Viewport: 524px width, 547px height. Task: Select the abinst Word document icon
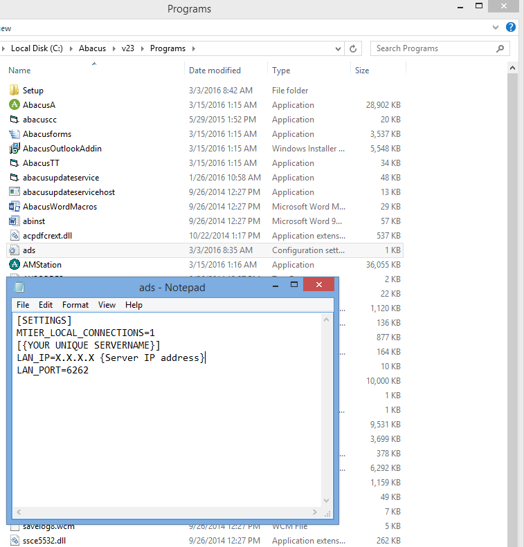pos(14,221)
